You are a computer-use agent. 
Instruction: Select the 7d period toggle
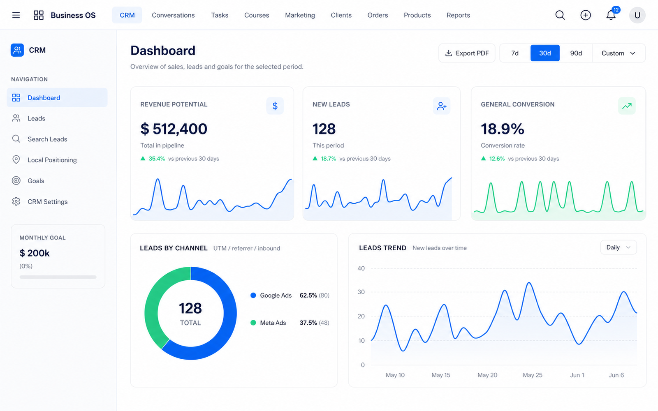[515, 53]
